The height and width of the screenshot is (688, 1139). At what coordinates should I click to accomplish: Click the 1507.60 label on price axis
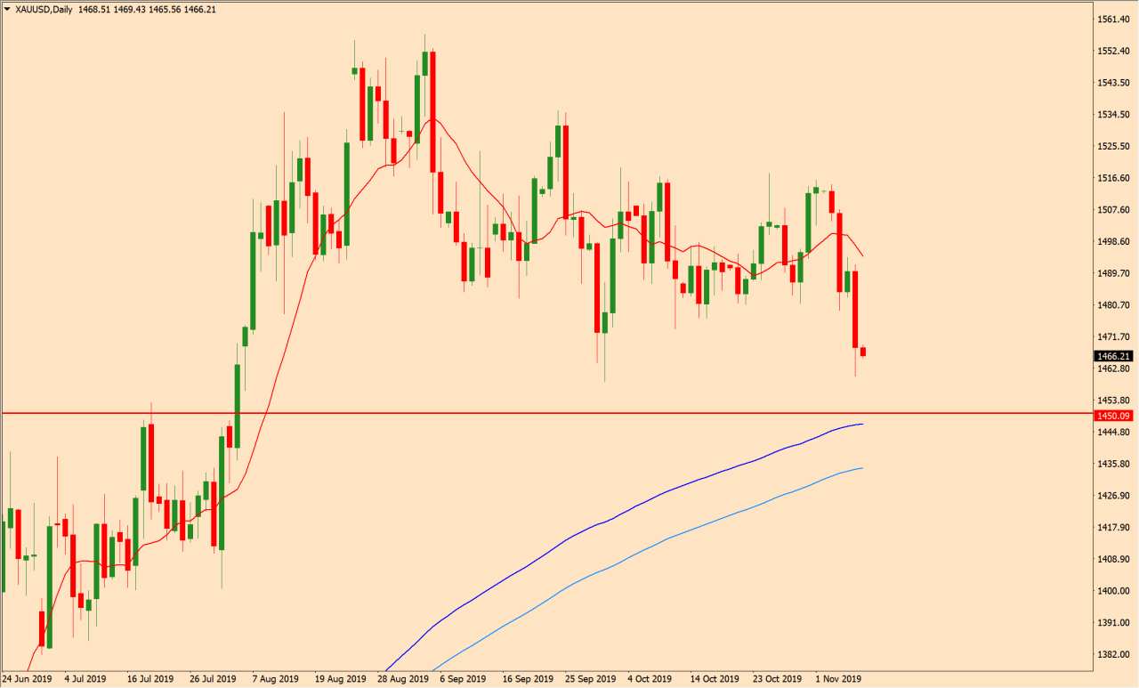point(1113,210)
